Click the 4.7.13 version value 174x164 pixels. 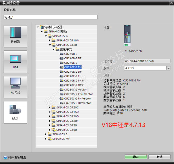(129, 68)
